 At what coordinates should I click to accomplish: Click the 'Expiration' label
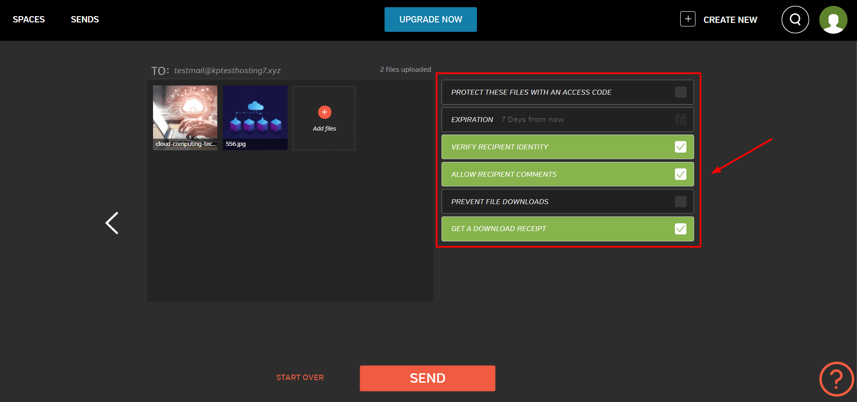point(472,119)
